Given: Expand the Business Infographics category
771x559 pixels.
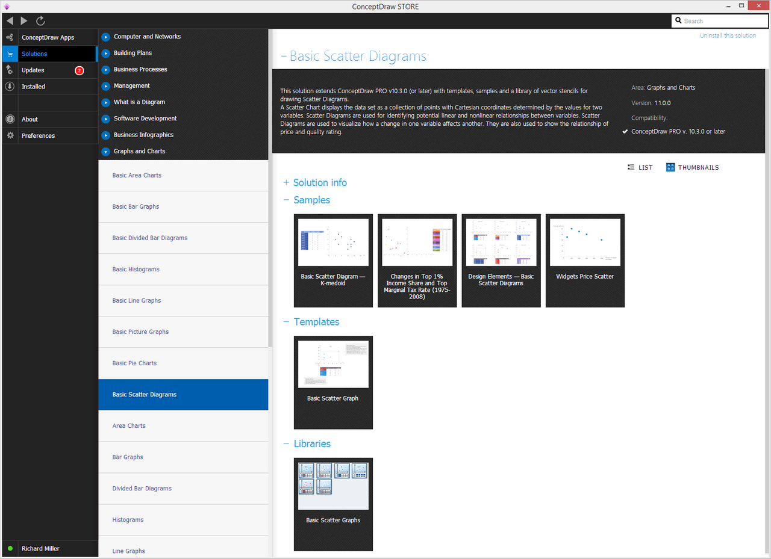Looking at the screenshot, I should tap(106, 135).
